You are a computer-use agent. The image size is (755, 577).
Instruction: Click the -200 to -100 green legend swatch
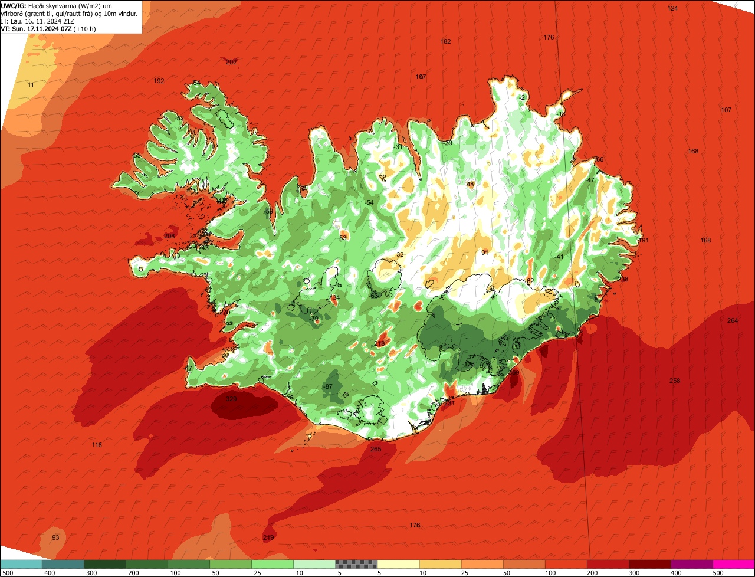coord(147,564)
